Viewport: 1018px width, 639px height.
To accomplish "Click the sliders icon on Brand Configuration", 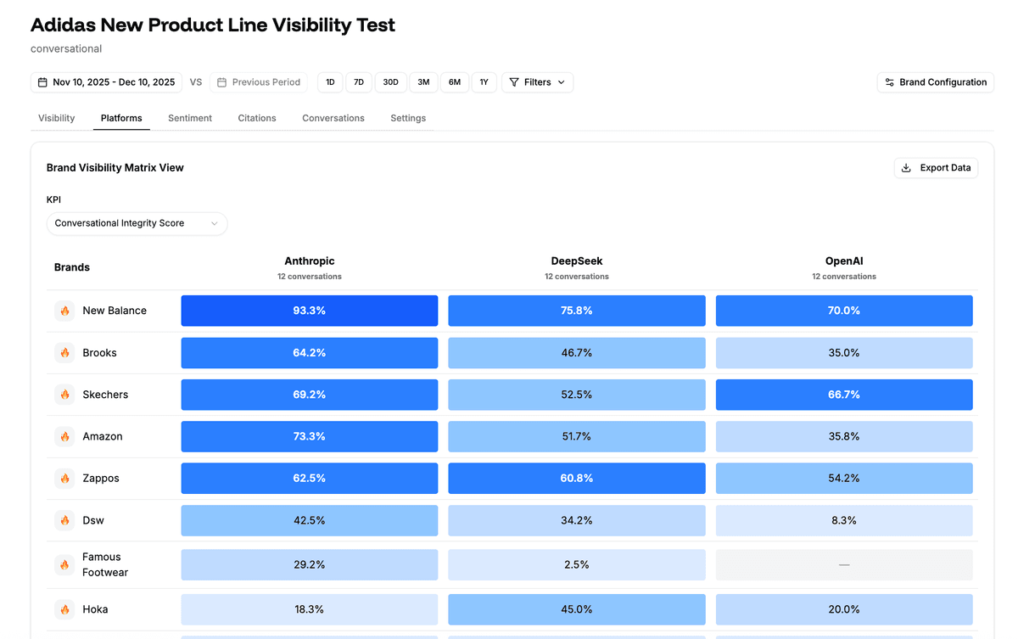I will point(888,81).
